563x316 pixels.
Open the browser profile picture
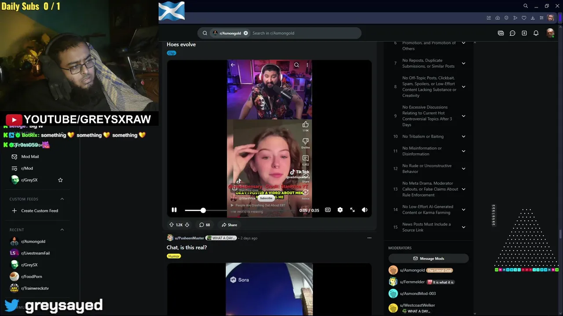coord(551,18)
